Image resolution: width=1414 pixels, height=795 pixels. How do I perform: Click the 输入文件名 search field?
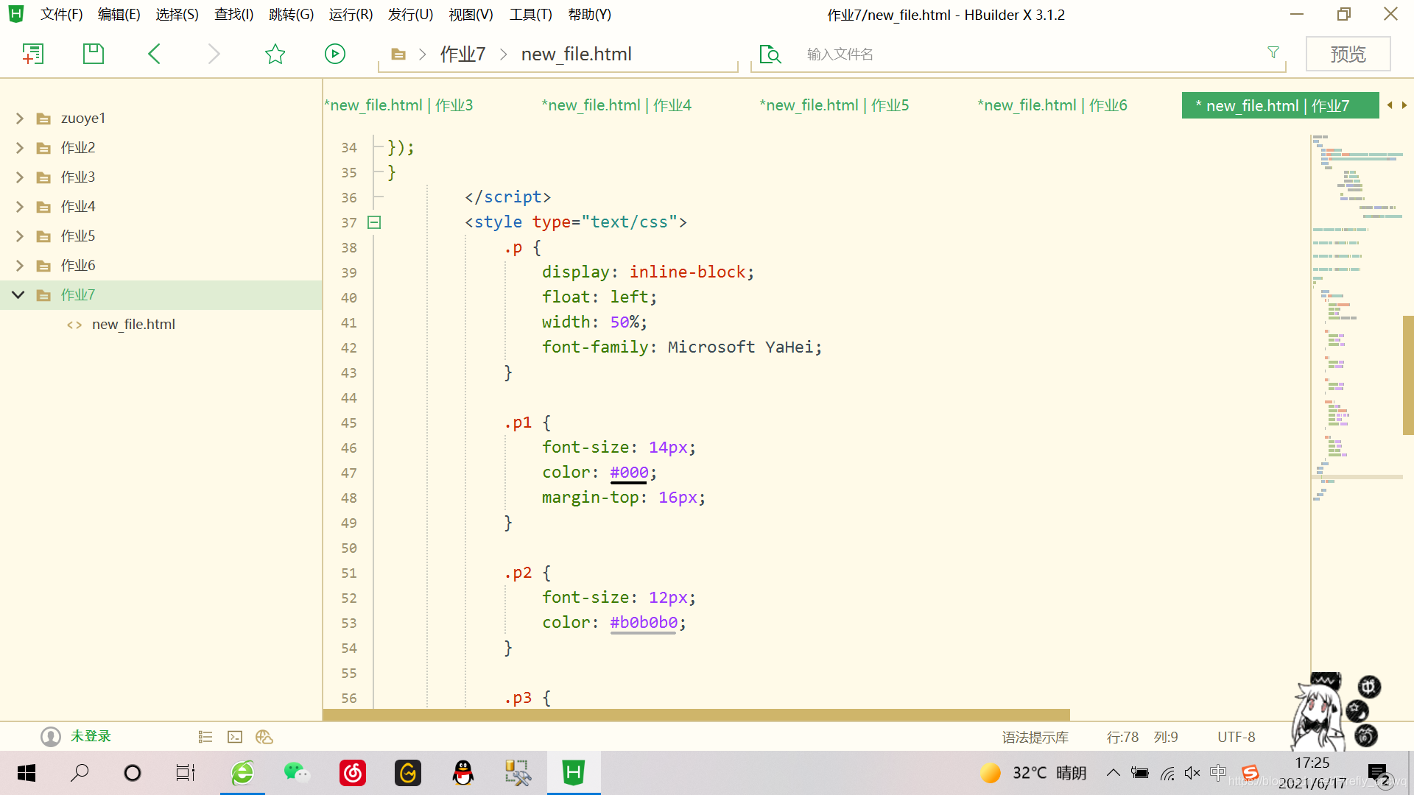(x=1031, y=54)
